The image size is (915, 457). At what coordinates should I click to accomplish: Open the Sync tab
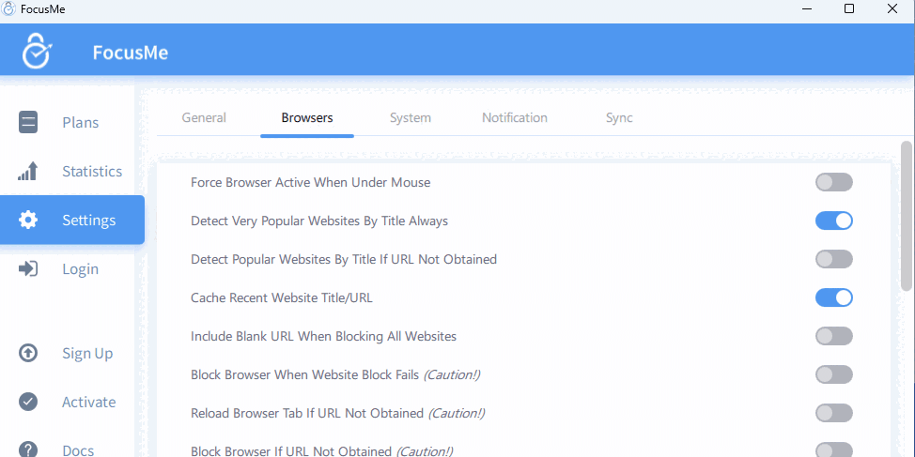[x=619, y=117]
